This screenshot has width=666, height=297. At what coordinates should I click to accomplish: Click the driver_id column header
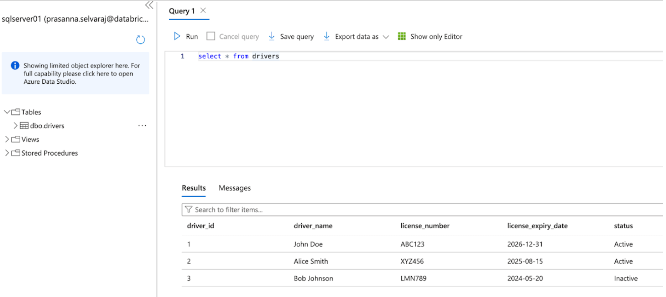coord(201,226)
